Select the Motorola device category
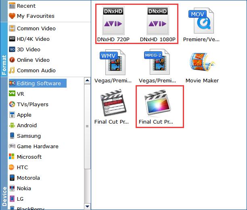The height and width of the screenshot is (210, 247). pyautogui.click(x=24, y=178)
